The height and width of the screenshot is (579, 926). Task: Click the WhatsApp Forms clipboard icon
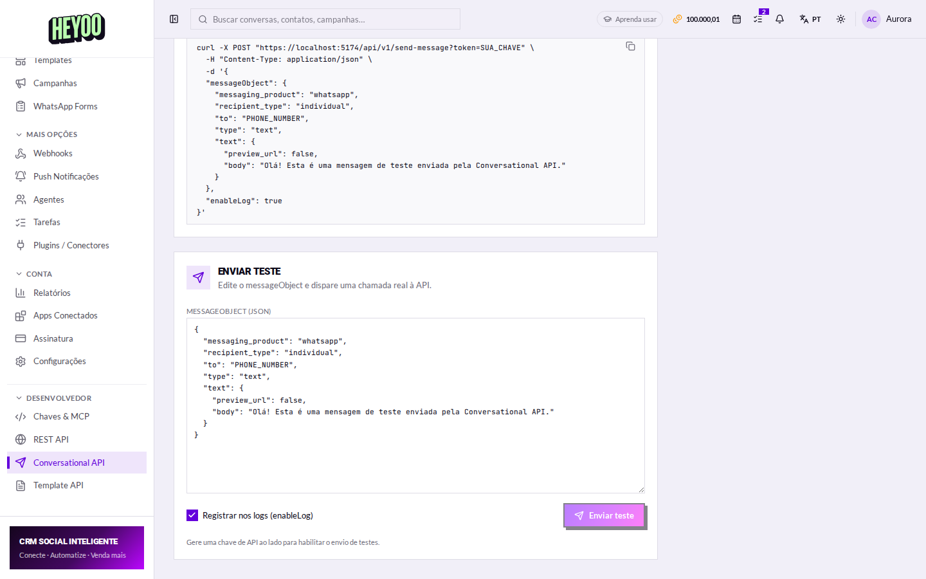pyautogui.click(x=21, y=106)
